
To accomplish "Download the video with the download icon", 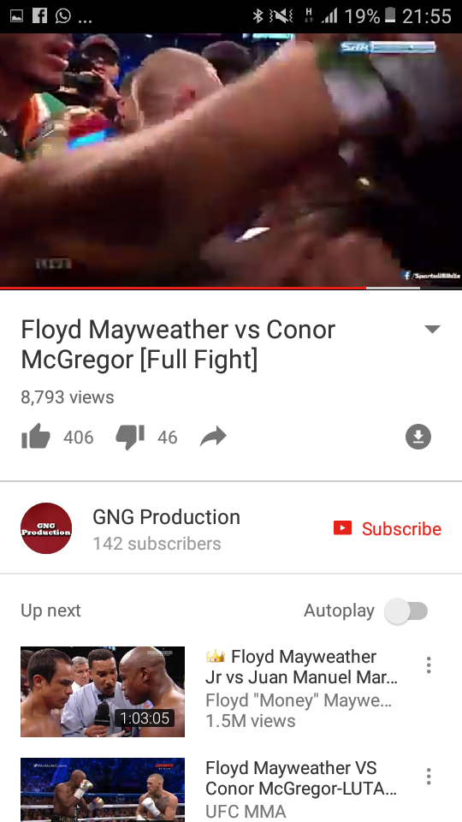I will [x=418, y=437].
